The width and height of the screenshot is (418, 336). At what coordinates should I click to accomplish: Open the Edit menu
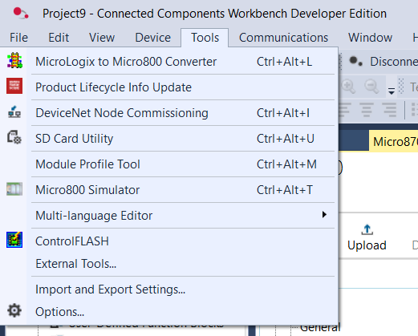tap(59, 38)
